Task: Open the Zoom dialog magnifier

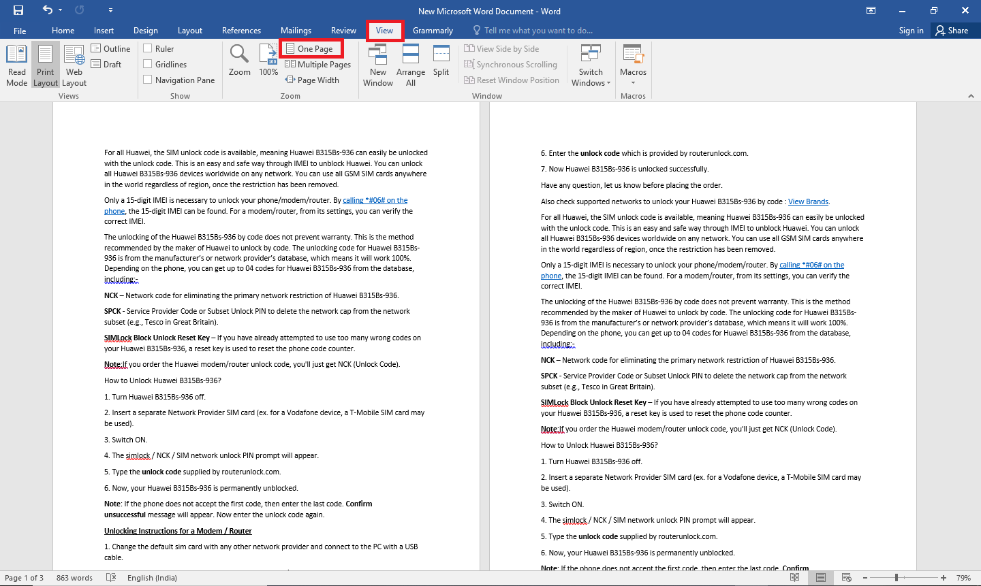Action: [x=239, y=60]
